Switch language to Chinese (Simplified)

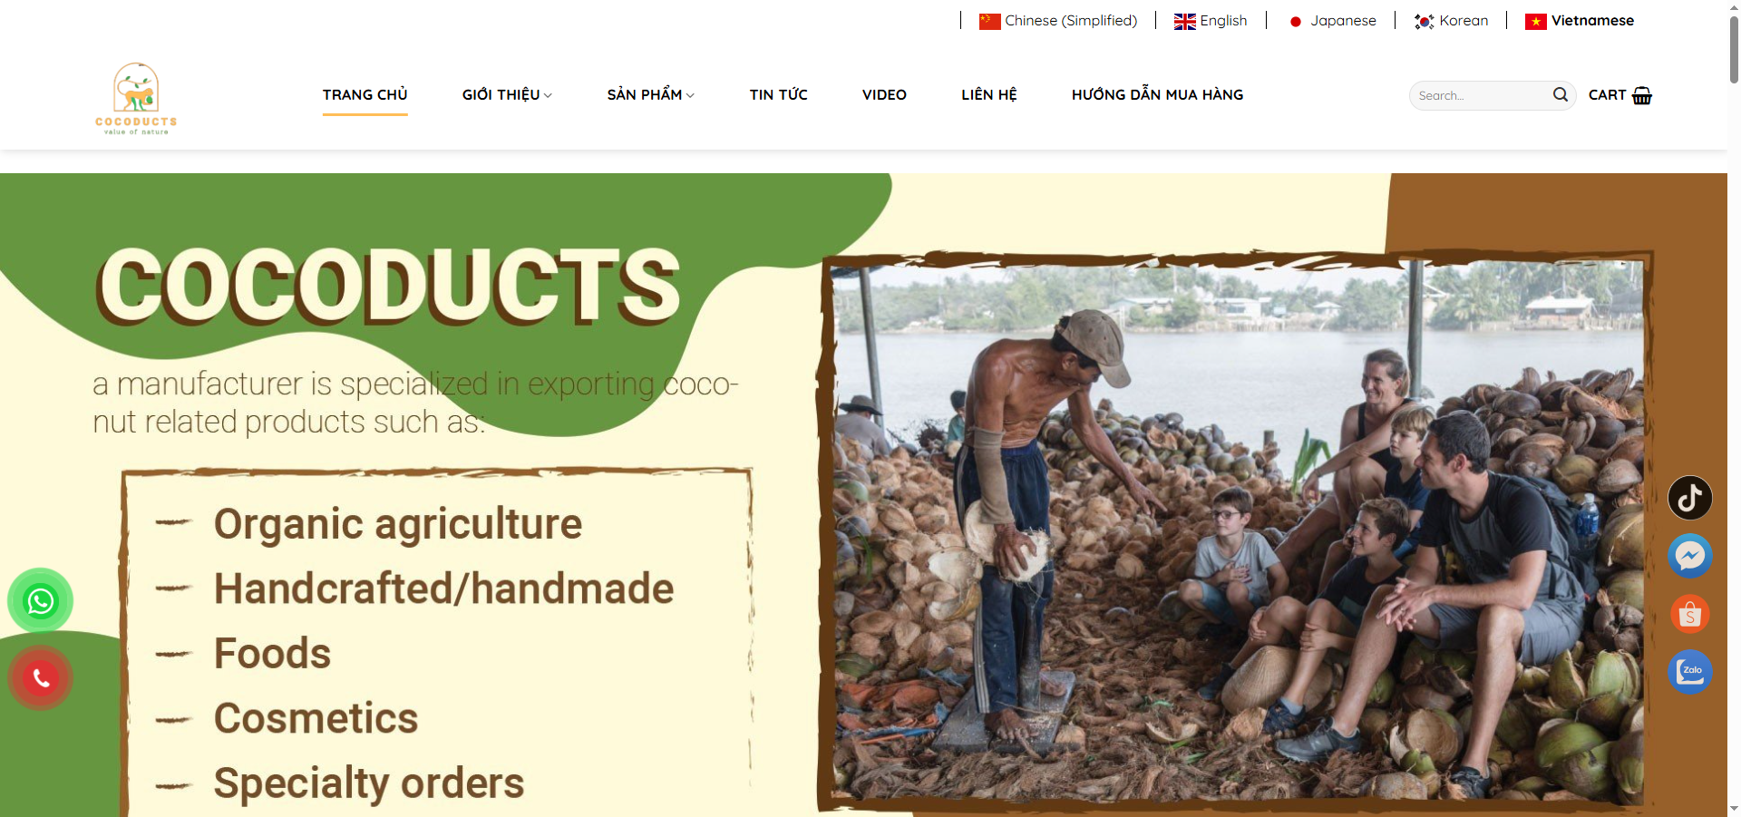coord(1058,21)
